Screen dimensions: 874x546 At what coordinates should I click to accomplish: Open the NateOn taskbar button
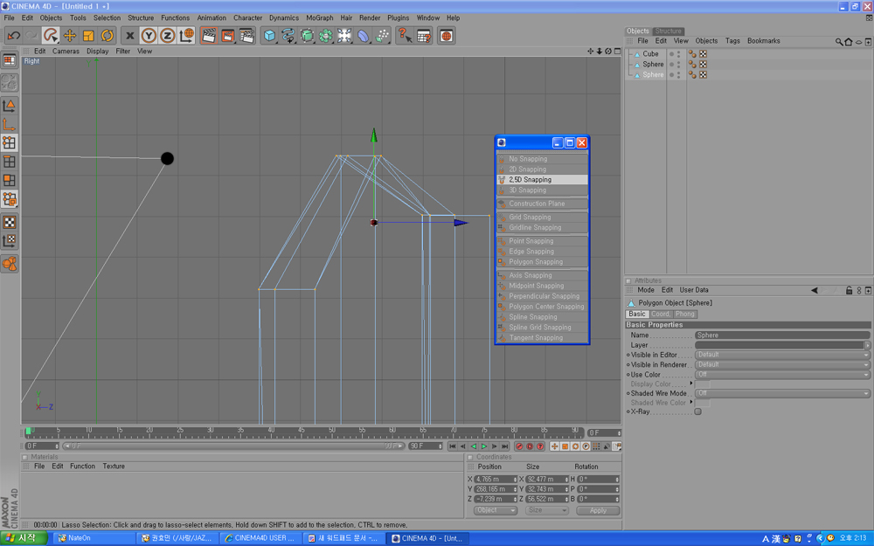coord(94,538)
